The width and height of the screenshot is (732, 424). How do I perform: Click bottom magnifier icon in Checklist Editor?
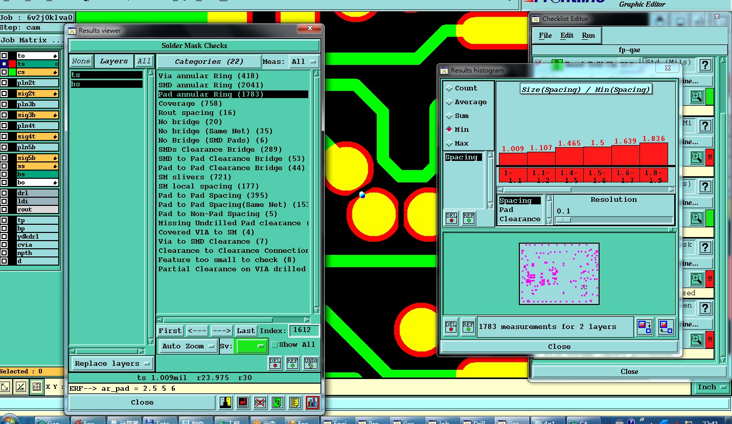(697, 339)
